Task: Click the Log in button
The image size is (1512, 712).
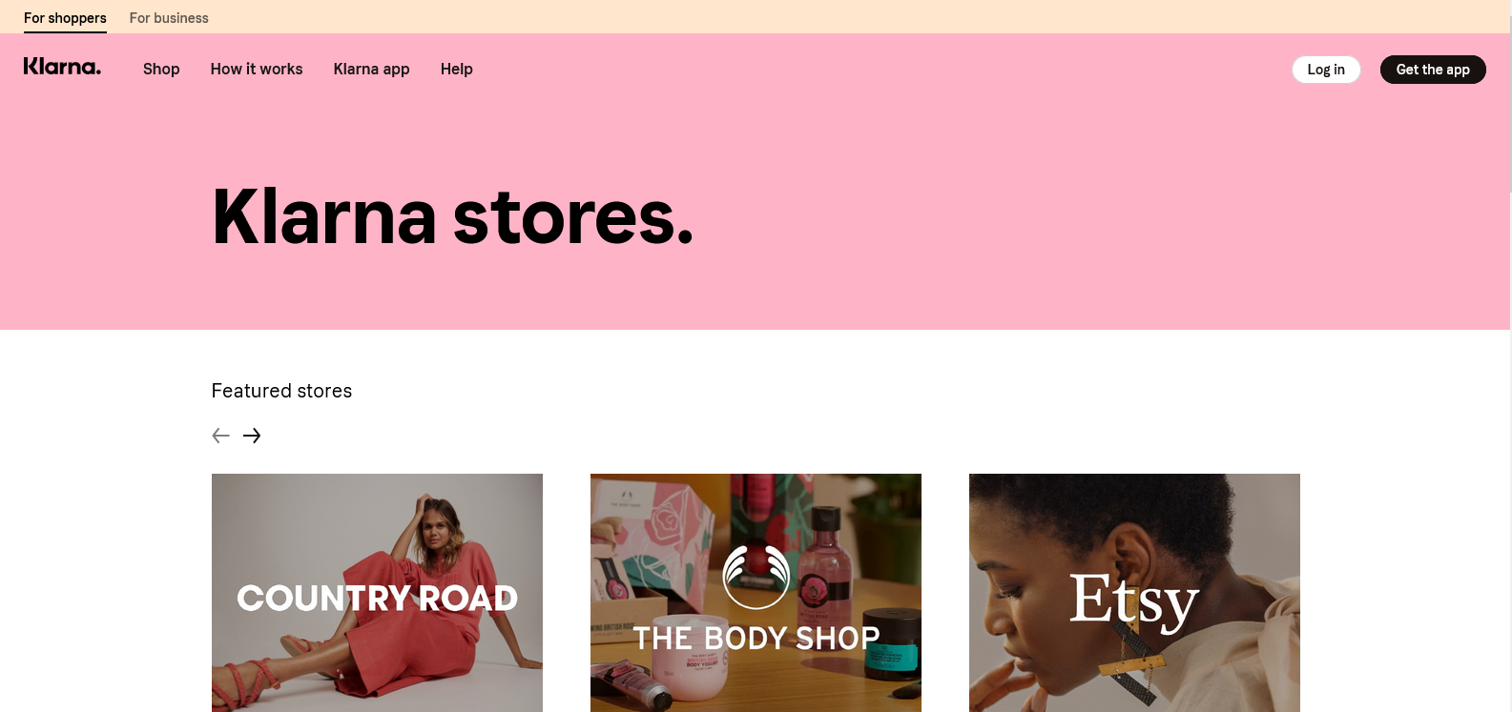Action: 1326,70
